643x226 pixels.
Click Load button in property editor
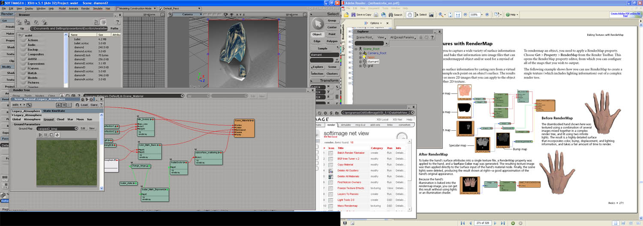(x=84, y=105)
